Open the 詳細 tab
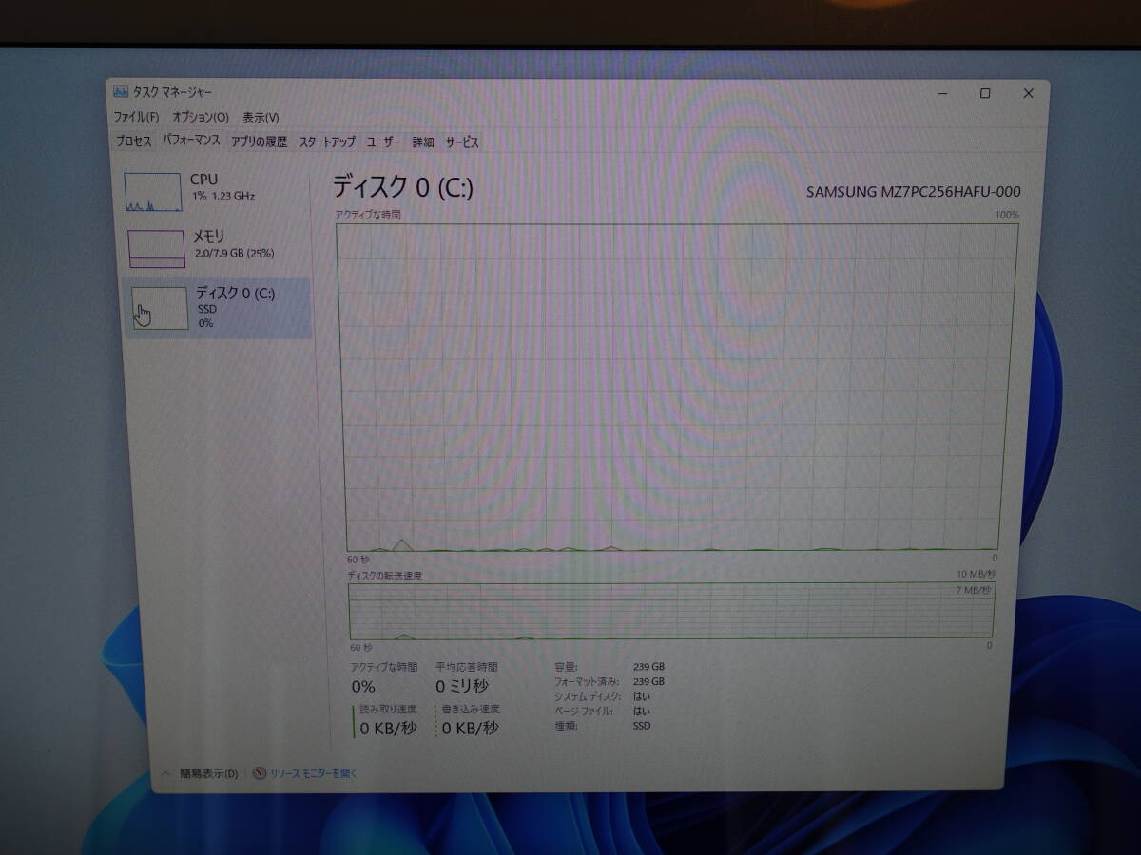1141x855 pixels. [423, 142]
